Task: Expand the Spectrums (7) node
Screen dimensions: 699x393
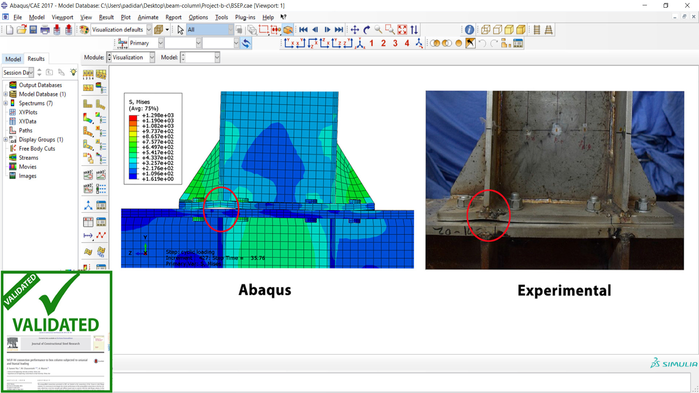Action: click(5, 103)
